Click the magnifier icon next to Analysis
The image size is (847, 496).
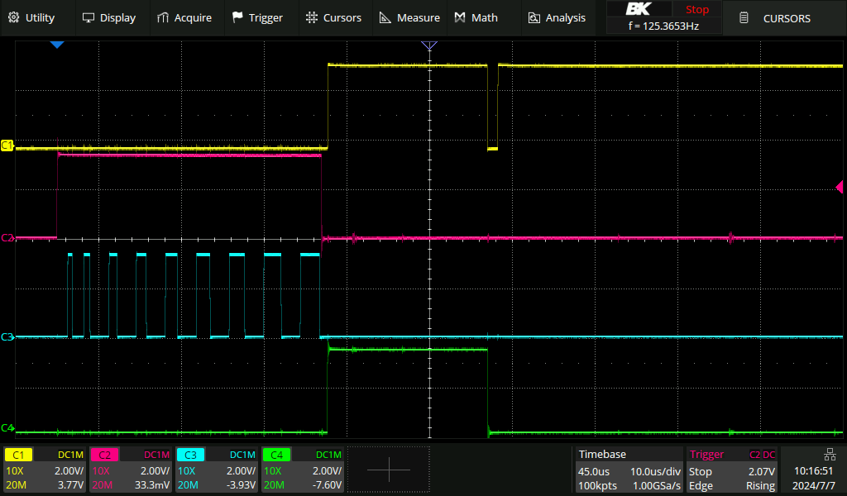pos(534,18)
